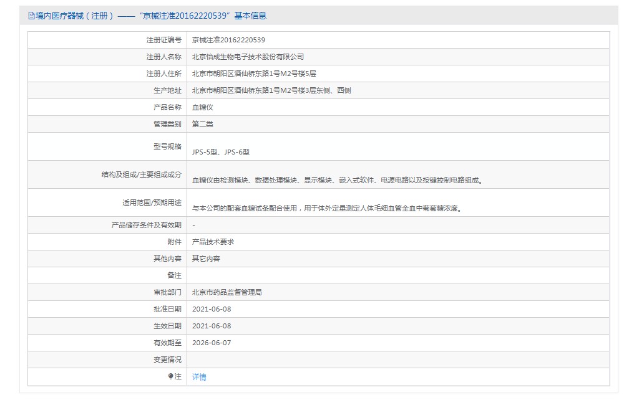Image resolution: width=624 pixels, height=405 pixels.
Task: Click the 备注 label
Action: 174,275
